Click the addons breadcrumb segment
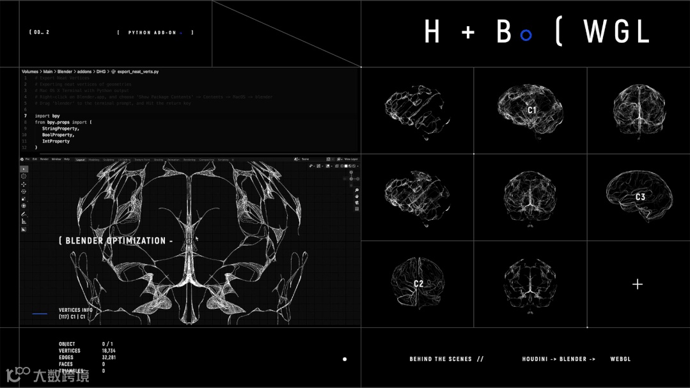Image resolution: width=690 pixels, height=388 pixels. [x=84, y=71]
